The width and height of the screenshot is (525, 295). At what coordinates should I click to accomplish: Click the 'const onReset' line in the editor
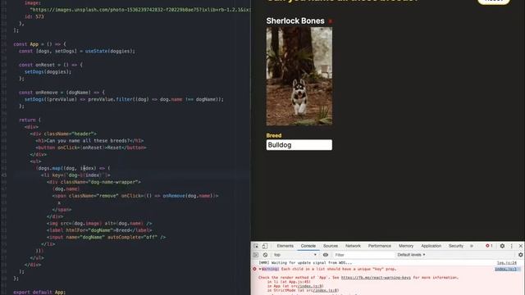point(51,65)
